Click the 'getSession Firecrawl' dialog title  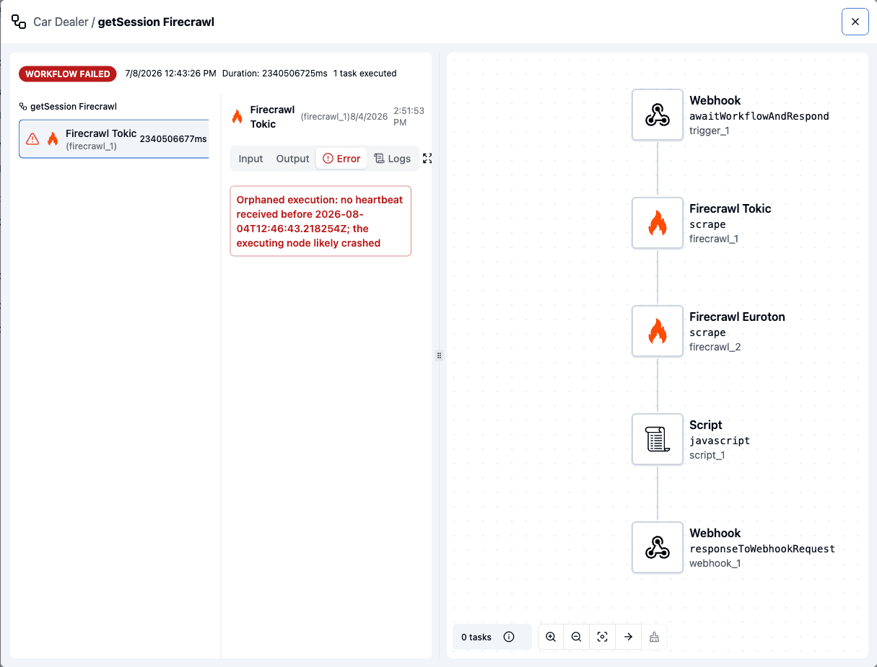[156, 22]
